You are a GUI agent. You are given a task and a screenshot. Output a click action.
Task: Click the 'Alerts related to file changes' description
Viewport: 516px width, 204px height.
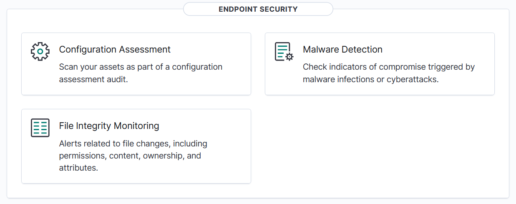(x=133, y=144)
